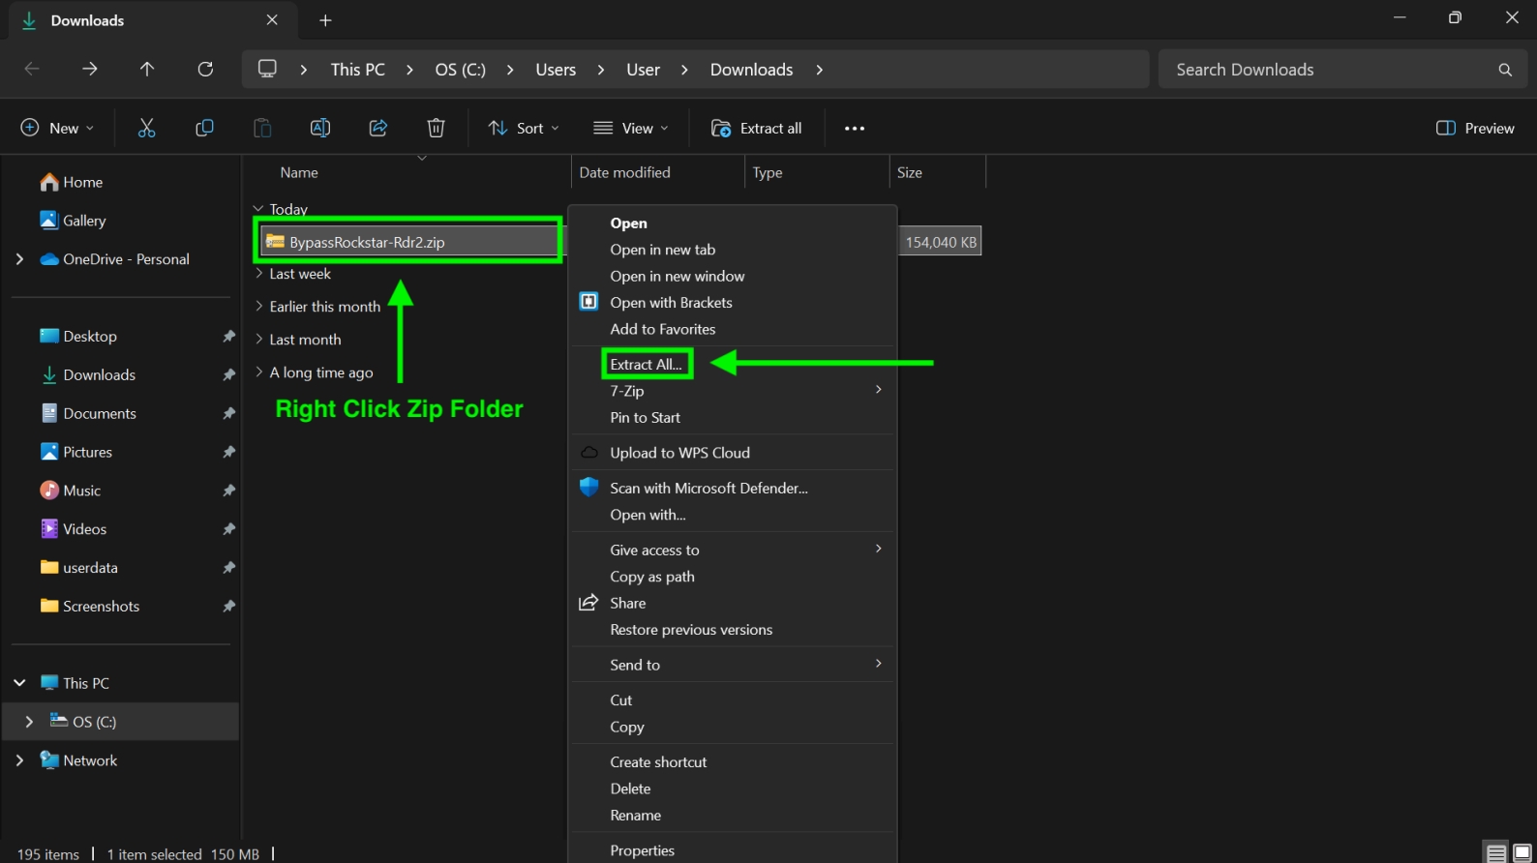Refresh the Downloads folder
This screenshot has width=1537, height=863.
(x=205, y=69)
